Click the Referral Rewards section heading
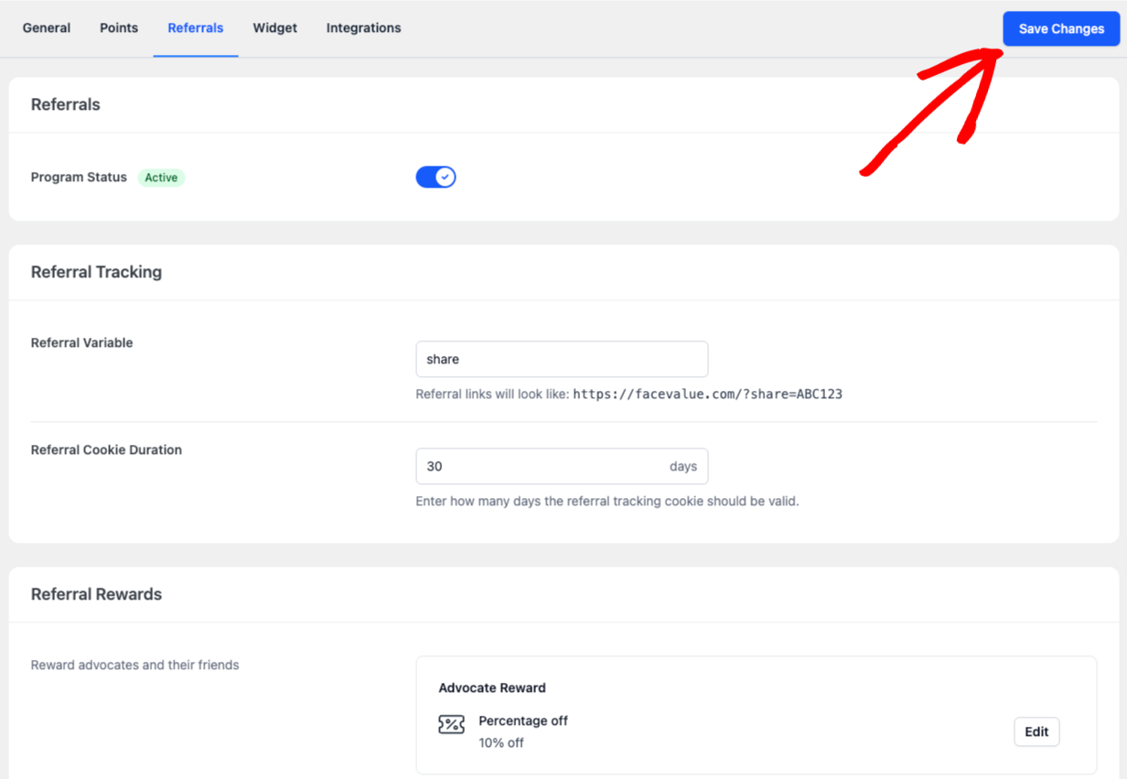 pos(96,594)
